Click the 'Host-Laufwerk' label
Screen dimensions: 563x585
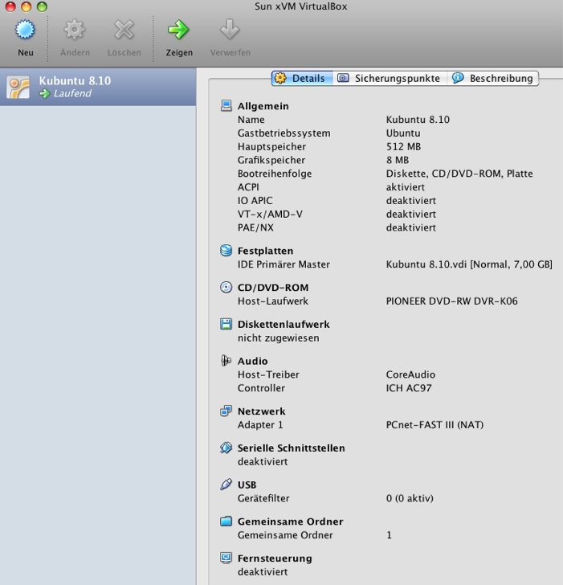coord(273,301)
